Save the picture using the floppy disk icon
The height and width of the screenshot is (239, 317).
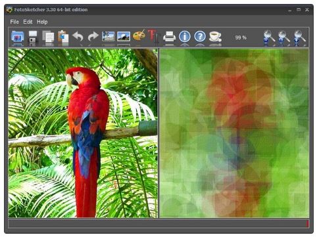point(33,37)
